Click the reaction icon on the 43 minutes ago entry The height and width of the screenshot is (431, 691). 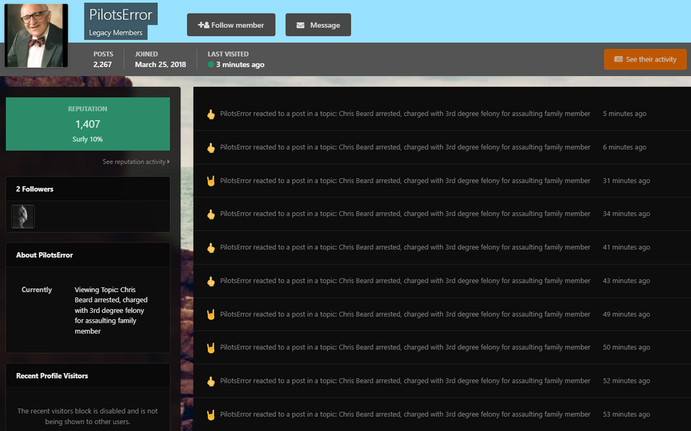(x=211, y=281)
